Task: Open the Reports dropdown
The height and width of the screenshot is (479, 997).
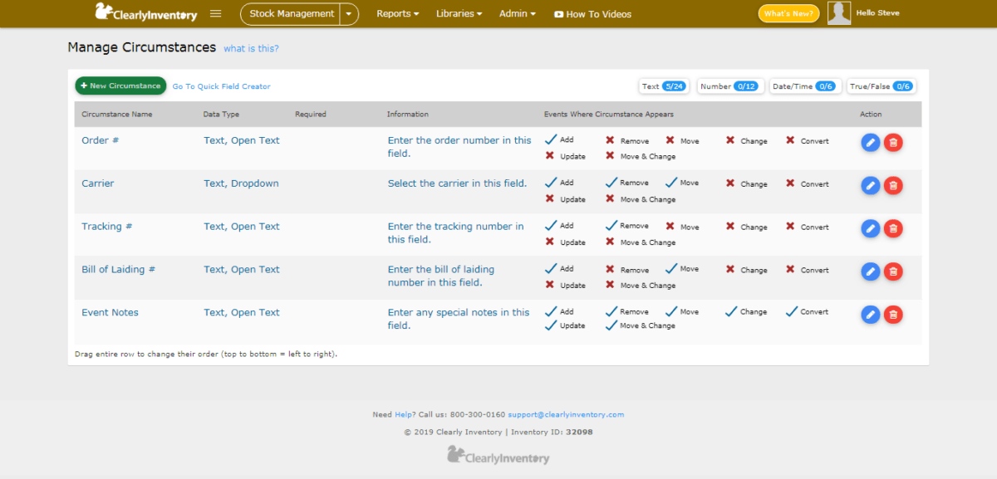Action: [397, 13]
